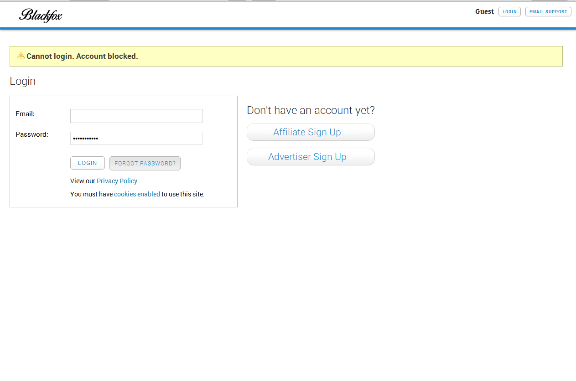Click the header LOGIN button beside Guest
The width and height of the screenshot is (576, 381).
point(509,12)
